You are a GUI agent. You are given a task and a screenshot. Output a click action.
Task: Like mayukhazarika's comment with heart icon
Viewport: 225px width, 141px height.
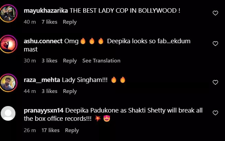[215, 13]
